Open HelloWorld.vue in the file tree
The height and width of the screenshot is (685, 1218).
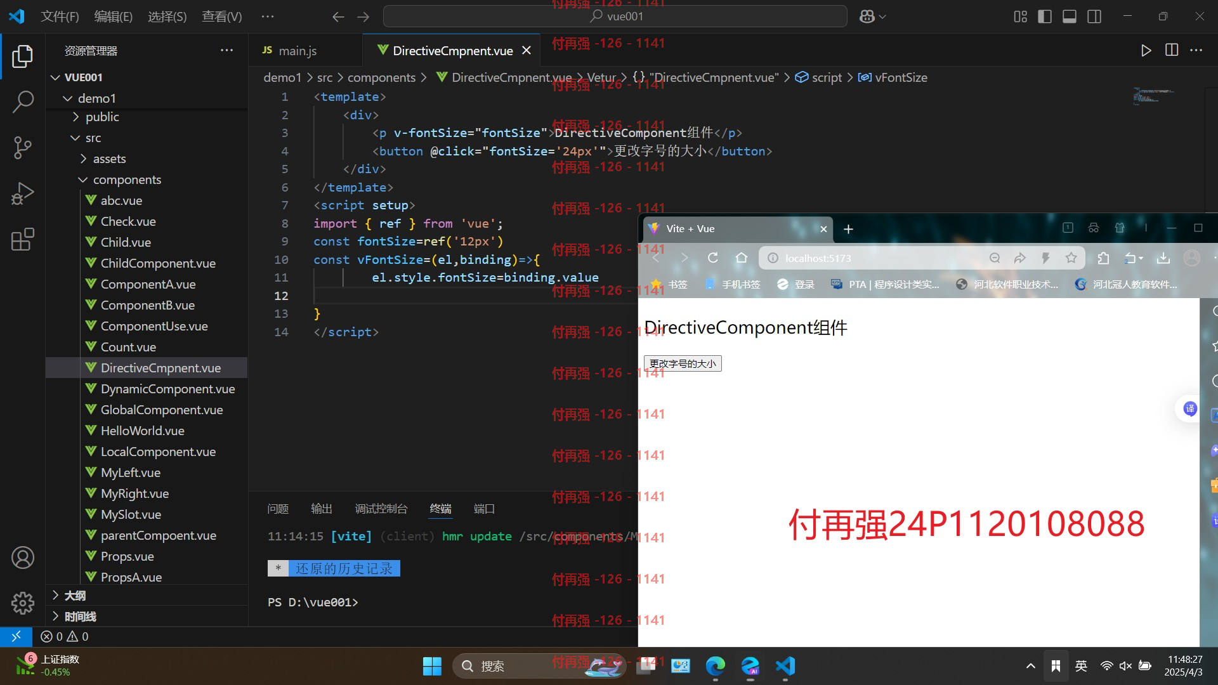(x=147, y=431)
